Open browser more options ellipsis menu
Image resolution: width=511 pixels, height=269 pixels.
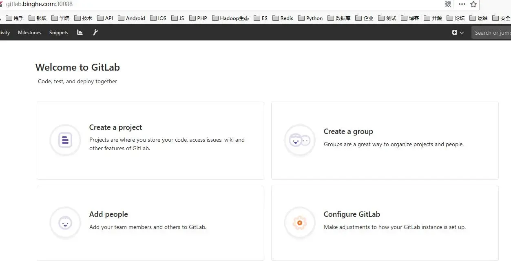(x=462, y=4)
